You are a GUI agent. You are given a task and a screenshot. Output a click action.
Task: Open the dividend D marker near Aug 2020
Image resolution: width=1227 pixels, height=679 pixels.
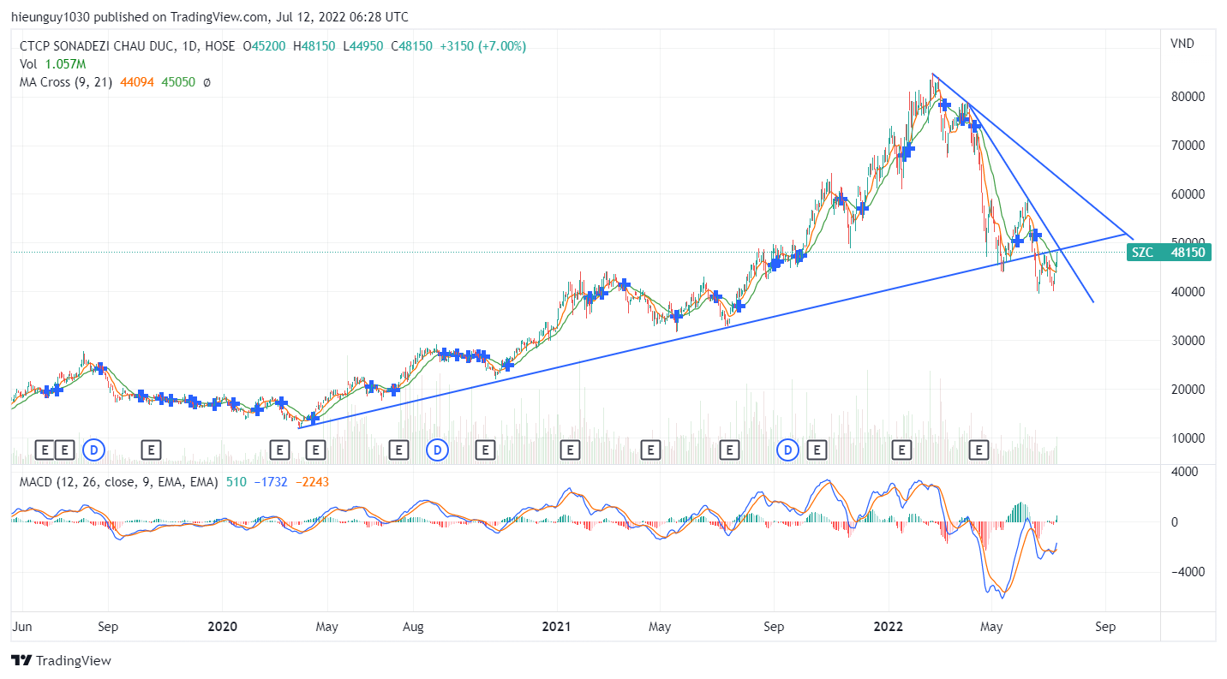click(x=438, y=449)
